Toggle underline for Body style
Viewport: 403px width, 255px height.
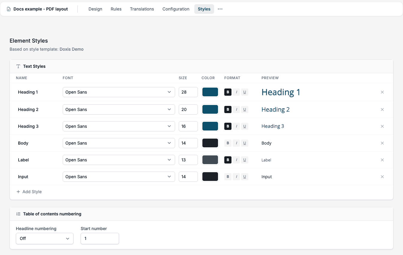[245, 143]
